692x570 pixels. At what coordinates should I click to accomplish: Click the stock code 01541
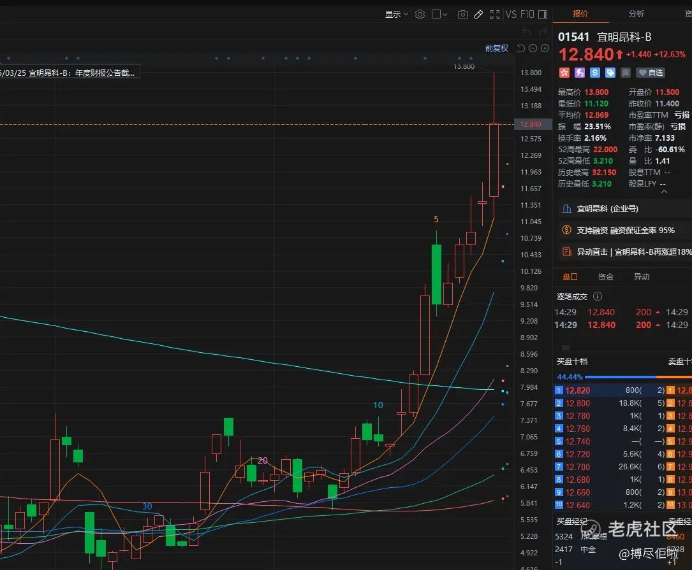tap(573, 37)
